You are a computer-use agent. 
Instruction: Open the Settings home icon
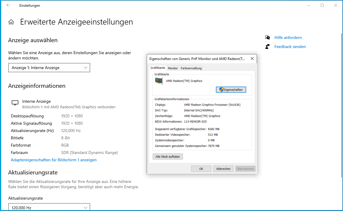pos(11,22)
